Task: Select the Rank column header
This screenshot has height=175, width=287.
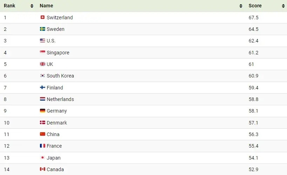Action: (x=9, y=6)
